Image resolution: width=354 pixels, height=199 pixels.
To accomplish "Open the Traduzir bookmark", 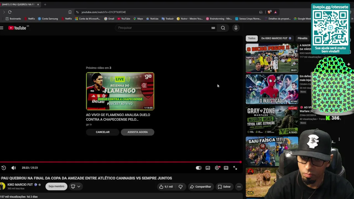I will coord(168,19).
